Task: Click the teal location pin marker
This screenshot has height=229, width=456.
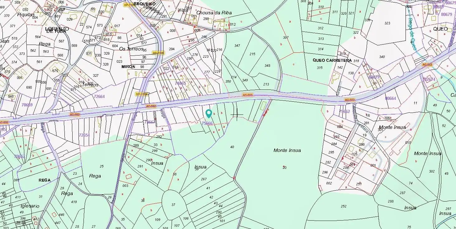Action: (x=209, y=114)
